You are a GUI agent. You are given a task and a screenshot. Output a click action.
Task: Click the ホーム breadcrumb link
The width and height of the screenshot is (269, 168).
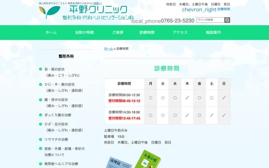pyautogui.click(x=108, y=49)
